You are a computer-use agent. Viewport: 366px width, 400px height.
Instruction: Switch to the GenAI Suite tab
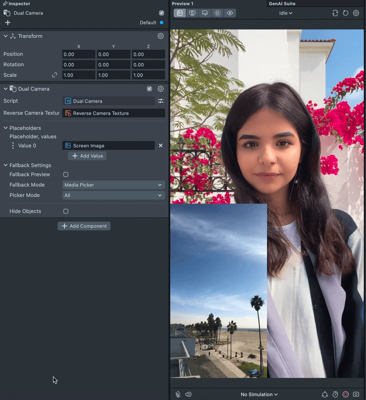[x=282, y=3]
